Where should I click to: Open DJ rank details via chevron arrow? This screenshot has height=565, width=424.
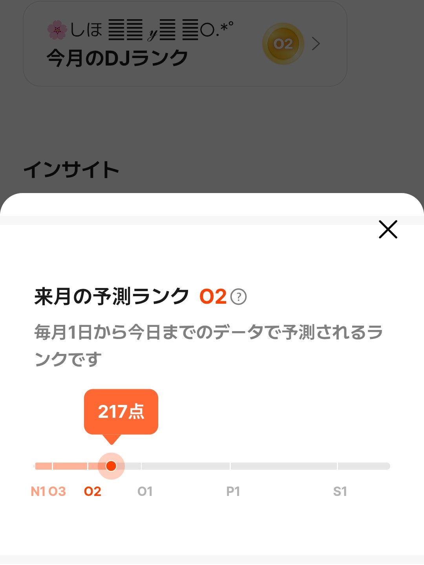click(316, 44)
